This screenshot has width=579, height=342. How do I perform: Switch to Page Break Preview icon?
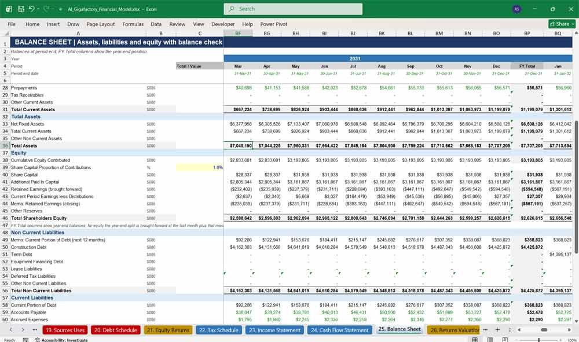pyautogui.click(x=504, y=340)
